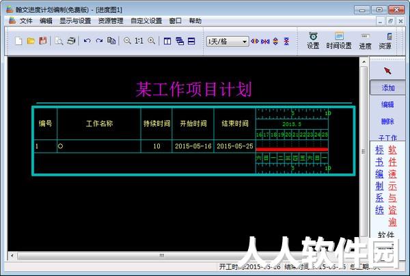The image size is (410, 276).
Task: Open the 标书编制系统 link
Action: (x=379, y=180)
